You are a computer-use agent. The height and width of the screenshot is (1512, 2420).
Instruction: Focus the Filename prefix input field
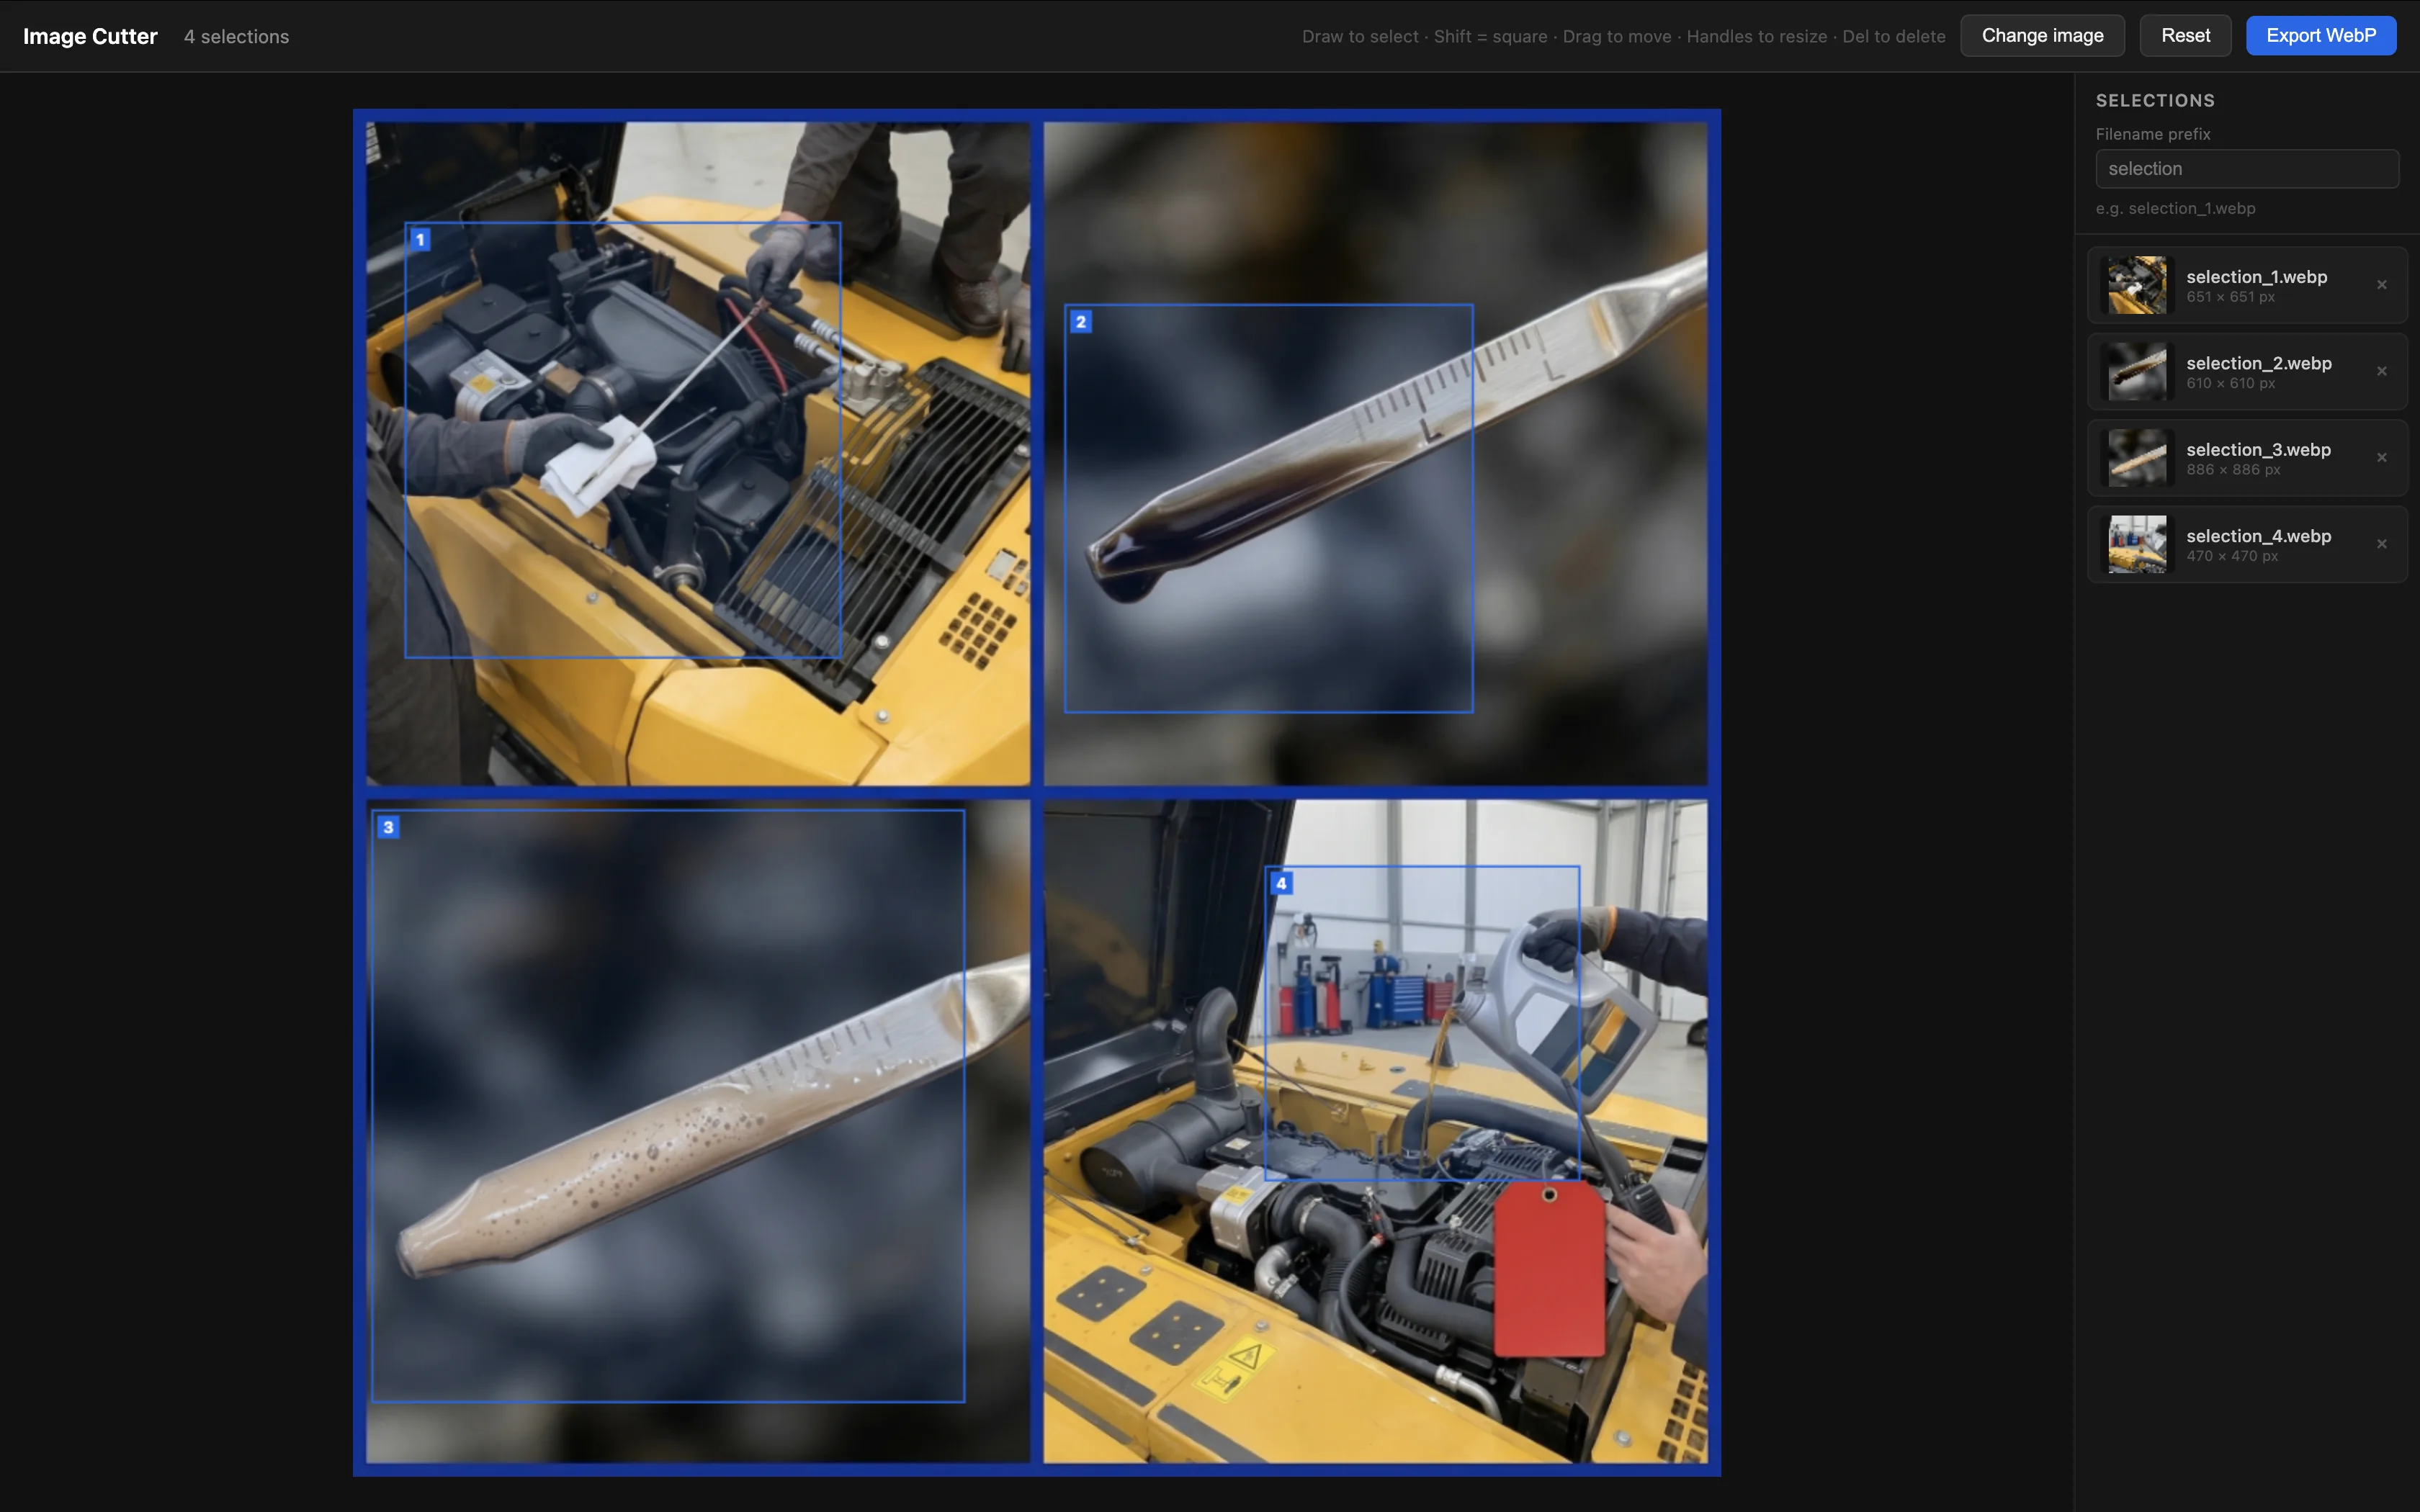[x=2246, y=169]
